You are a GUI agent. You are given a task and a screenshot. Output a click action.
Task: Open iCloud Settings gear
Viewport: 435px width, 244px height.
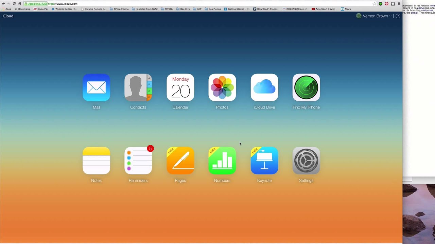pos(306,161)
